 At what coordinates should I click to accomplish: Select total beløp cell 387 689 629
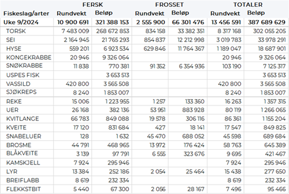point(266,22)
